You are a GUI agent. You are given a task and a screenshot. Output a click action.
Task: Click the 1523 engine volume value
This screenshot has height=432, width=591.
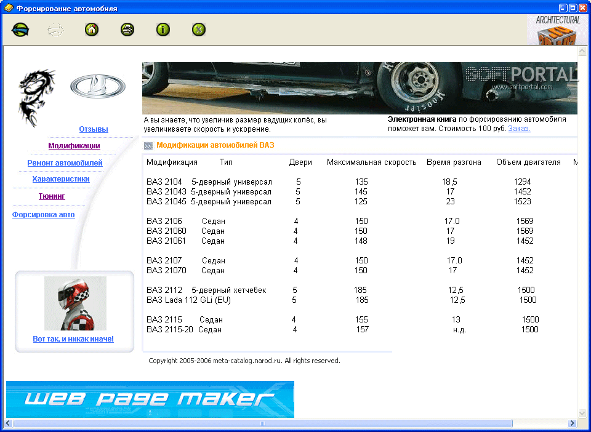(523, 201)
